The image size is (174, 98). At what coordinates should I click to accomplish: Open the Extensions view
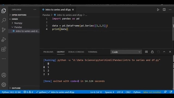pyautogui.click(x=4, y=49)
